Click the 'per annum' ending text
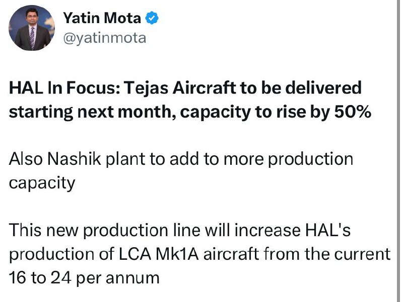This screenshot has width=403, height=302. (118, 278)
